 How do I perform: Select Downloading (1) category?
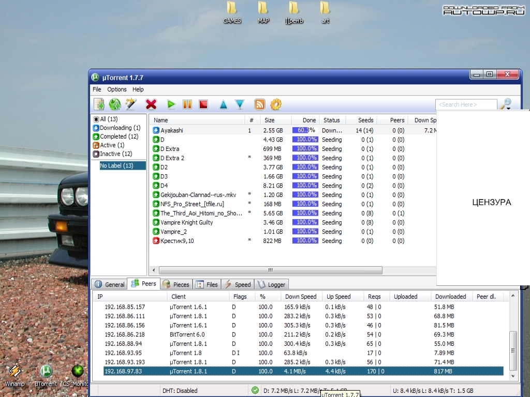(116, 128)
